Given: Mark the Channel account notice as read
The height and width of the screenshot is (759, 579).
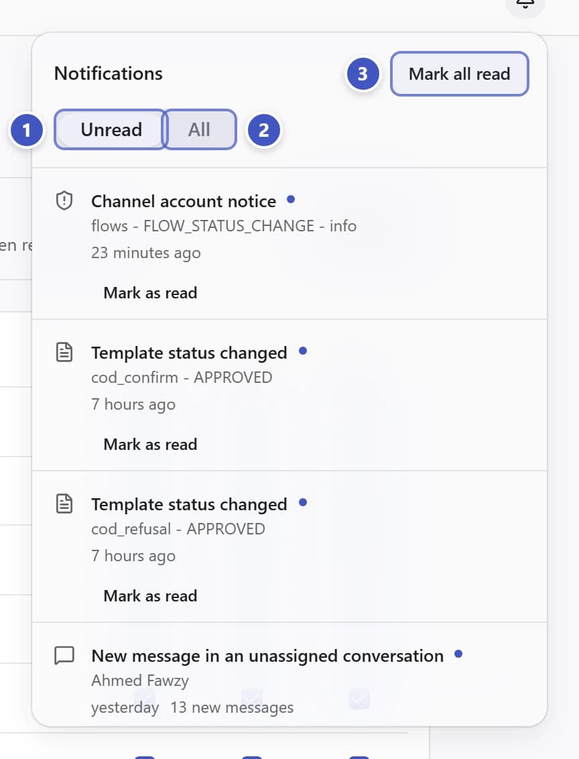Looking at the screenshot, I should [x=150, y=293].
